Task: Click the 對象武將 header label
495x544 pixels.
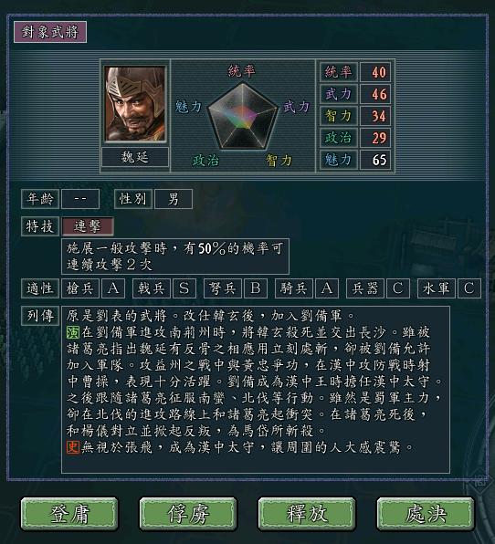Action: pyautogui.click(x=50, y=32)
